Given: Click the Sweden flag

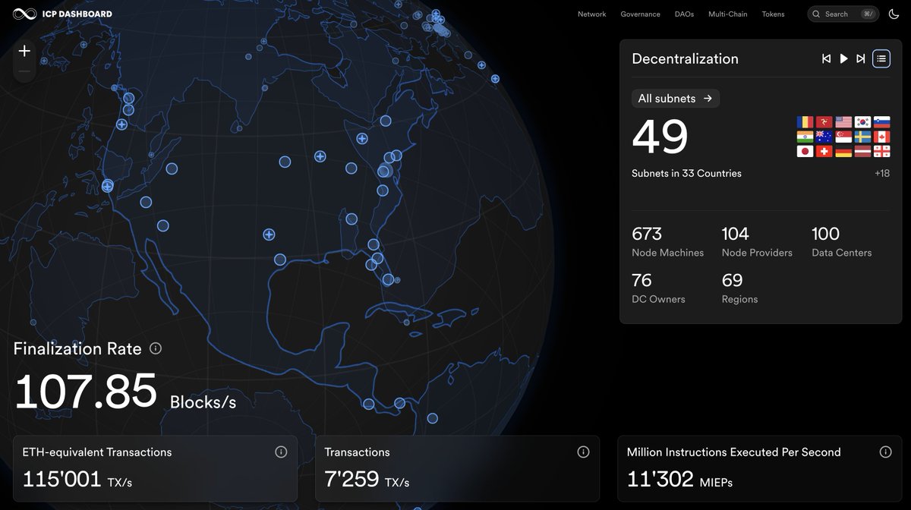Looking at the screenshot, I should tap(862, 137).
